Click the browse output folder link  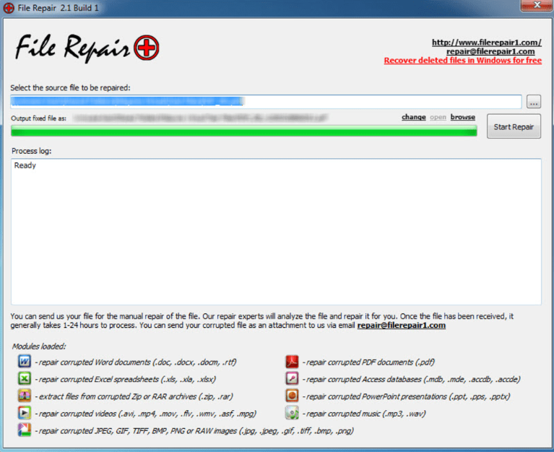click(462, 117)
